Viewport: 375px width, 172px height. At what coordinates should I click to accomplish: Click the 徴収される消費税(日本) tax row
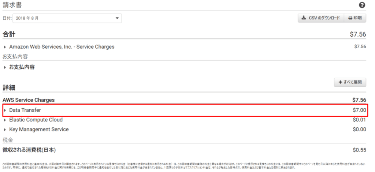click(29, 150)
